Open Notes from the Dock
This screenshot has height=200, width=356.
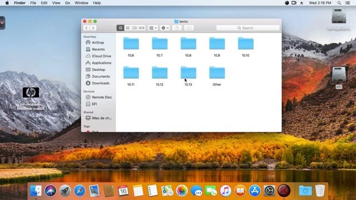pos(138,191)
